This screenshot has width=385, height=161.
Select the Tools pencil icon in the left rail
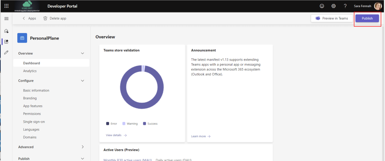6,53
